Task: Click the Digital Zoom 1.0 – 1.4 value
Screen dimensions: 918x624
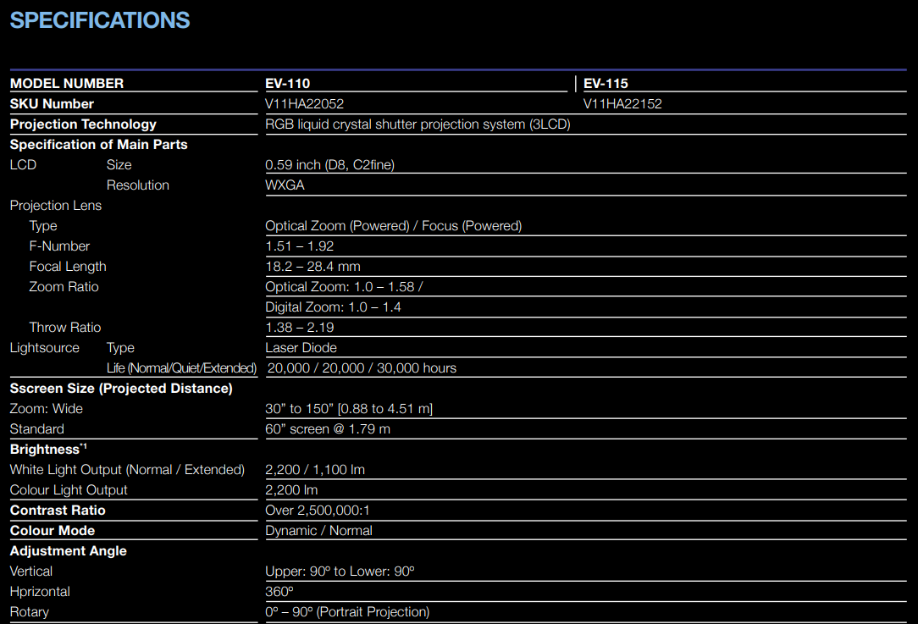Action: [333, 306]
